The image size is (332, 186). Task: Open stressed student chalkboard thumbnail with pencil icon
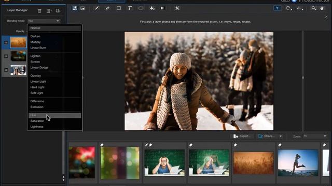coord(164,163)
